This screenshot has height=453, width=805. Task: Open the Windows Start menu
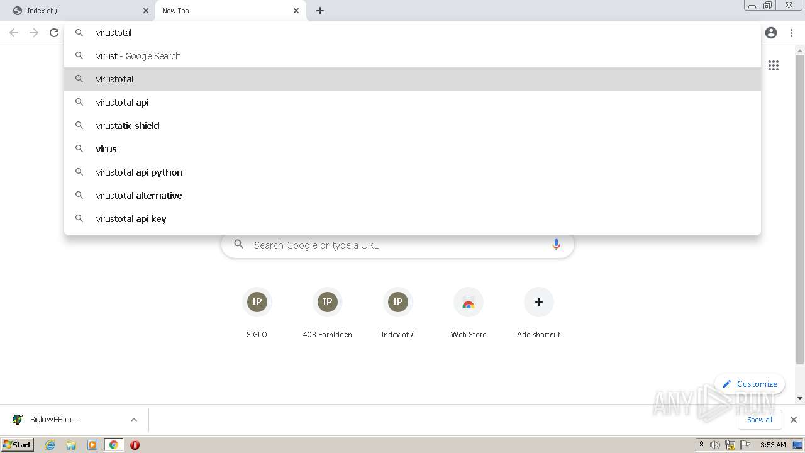click(x=17, y=445)
